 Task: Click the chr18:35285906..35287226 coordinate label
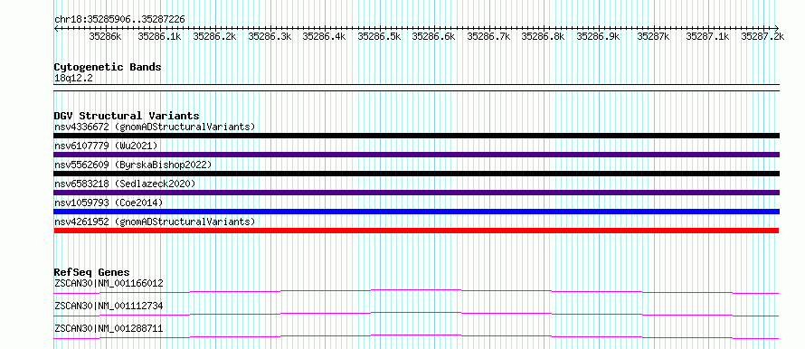tap(119, 19)
